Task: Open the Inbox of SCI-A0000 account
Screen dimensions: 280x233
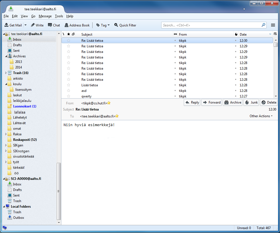Action: click(x=17, y=184)
